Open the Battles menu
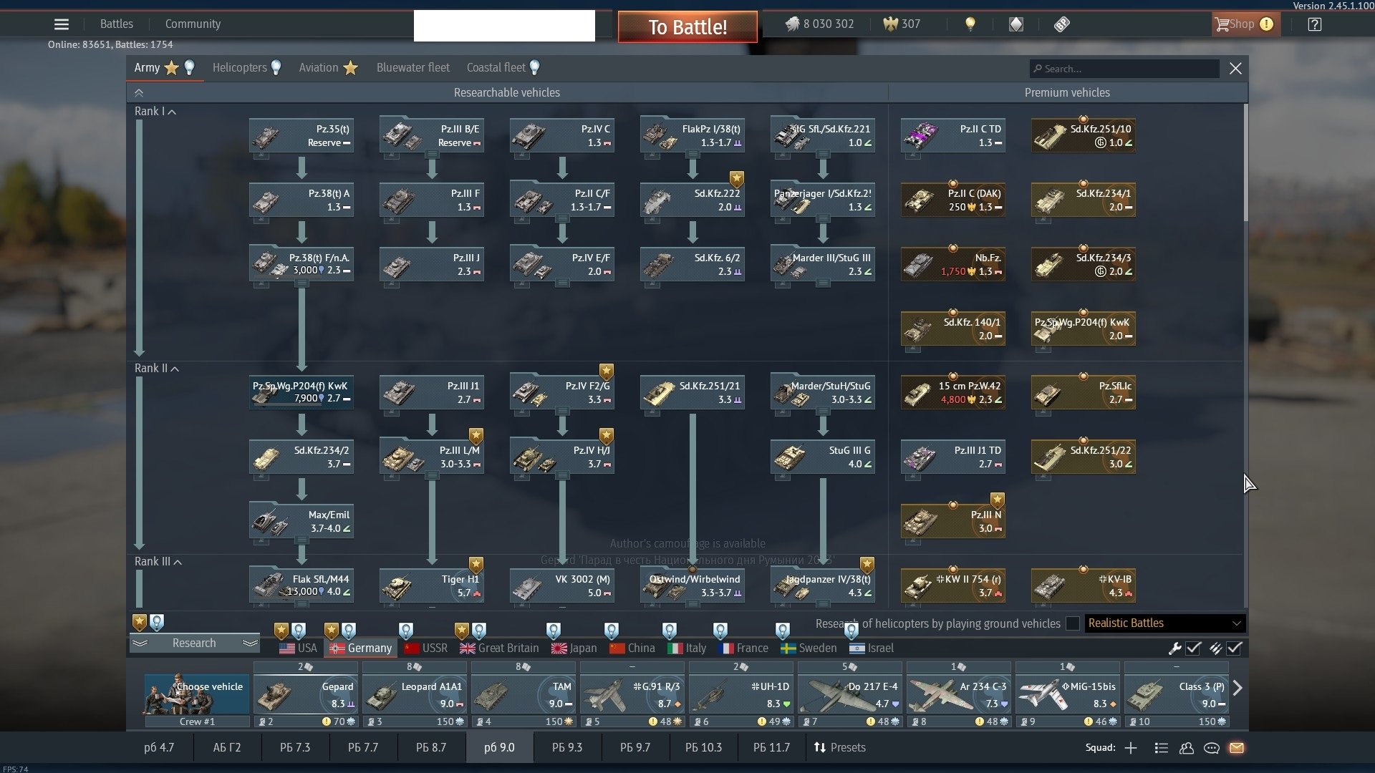The image size is (1375, 773). coord(117,24)
